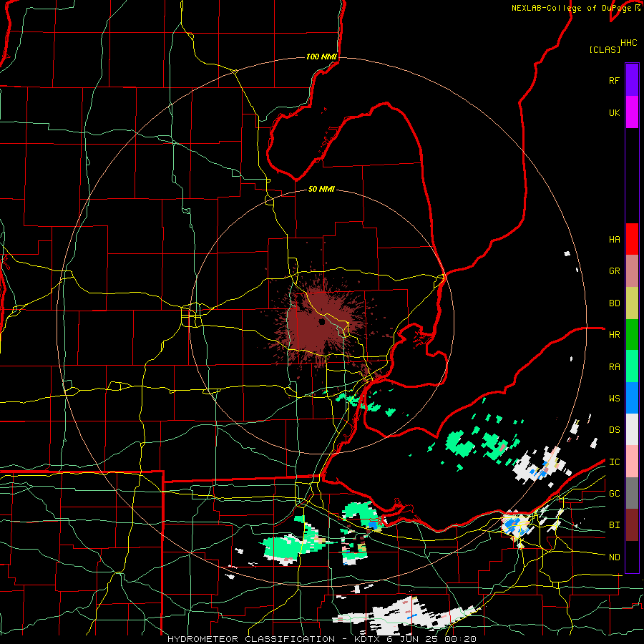Click the HA red legend swatch
Screen dimensions: 644x644
[x=632, y=239]
